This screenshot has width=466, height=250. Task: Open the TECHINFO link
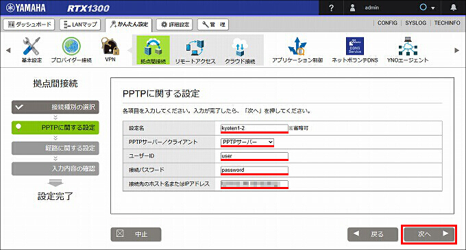(447, 23)
